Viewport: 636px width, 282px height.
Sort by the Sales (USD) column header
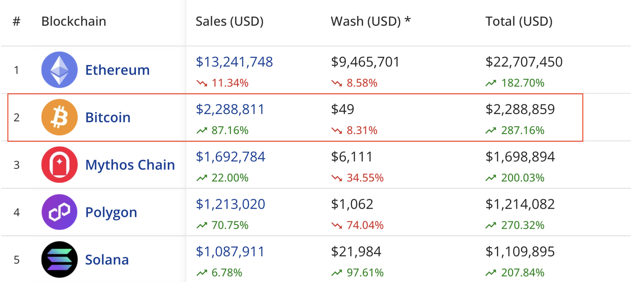pyautogui.click(x=229, y=21)
